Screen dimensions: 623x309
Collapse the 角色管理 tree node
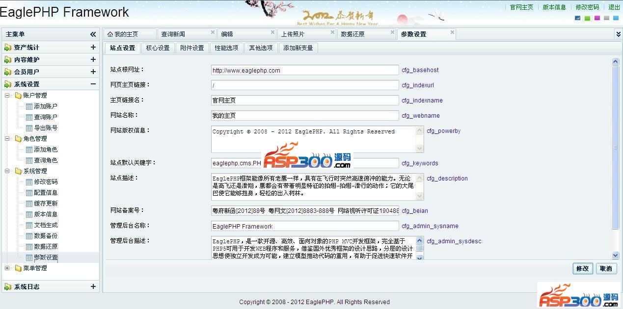[x=7, y=138]
